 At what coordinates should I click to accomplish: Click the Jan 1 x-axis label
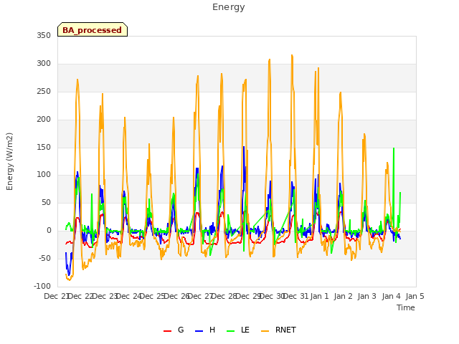pos(319,296)
